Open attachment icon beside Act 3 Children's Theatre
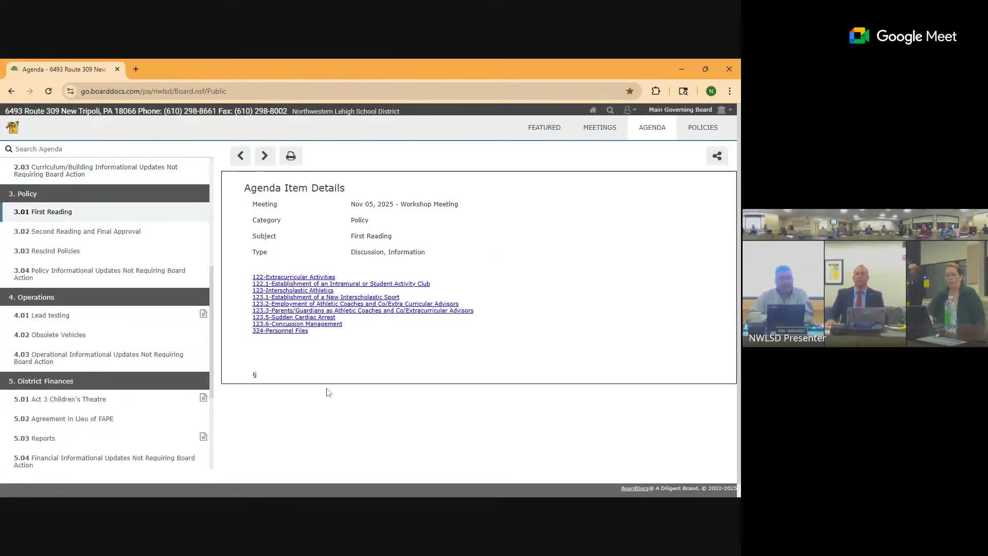The width and height of the screenshot is (988, 556). click(203, 398)
